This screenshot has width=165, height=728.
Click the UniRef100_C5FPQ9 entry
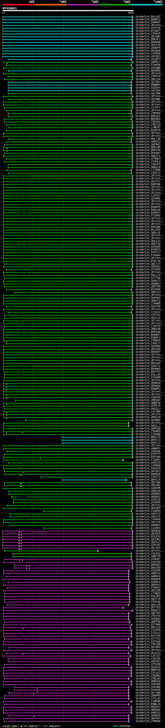[x=148, y=77]
